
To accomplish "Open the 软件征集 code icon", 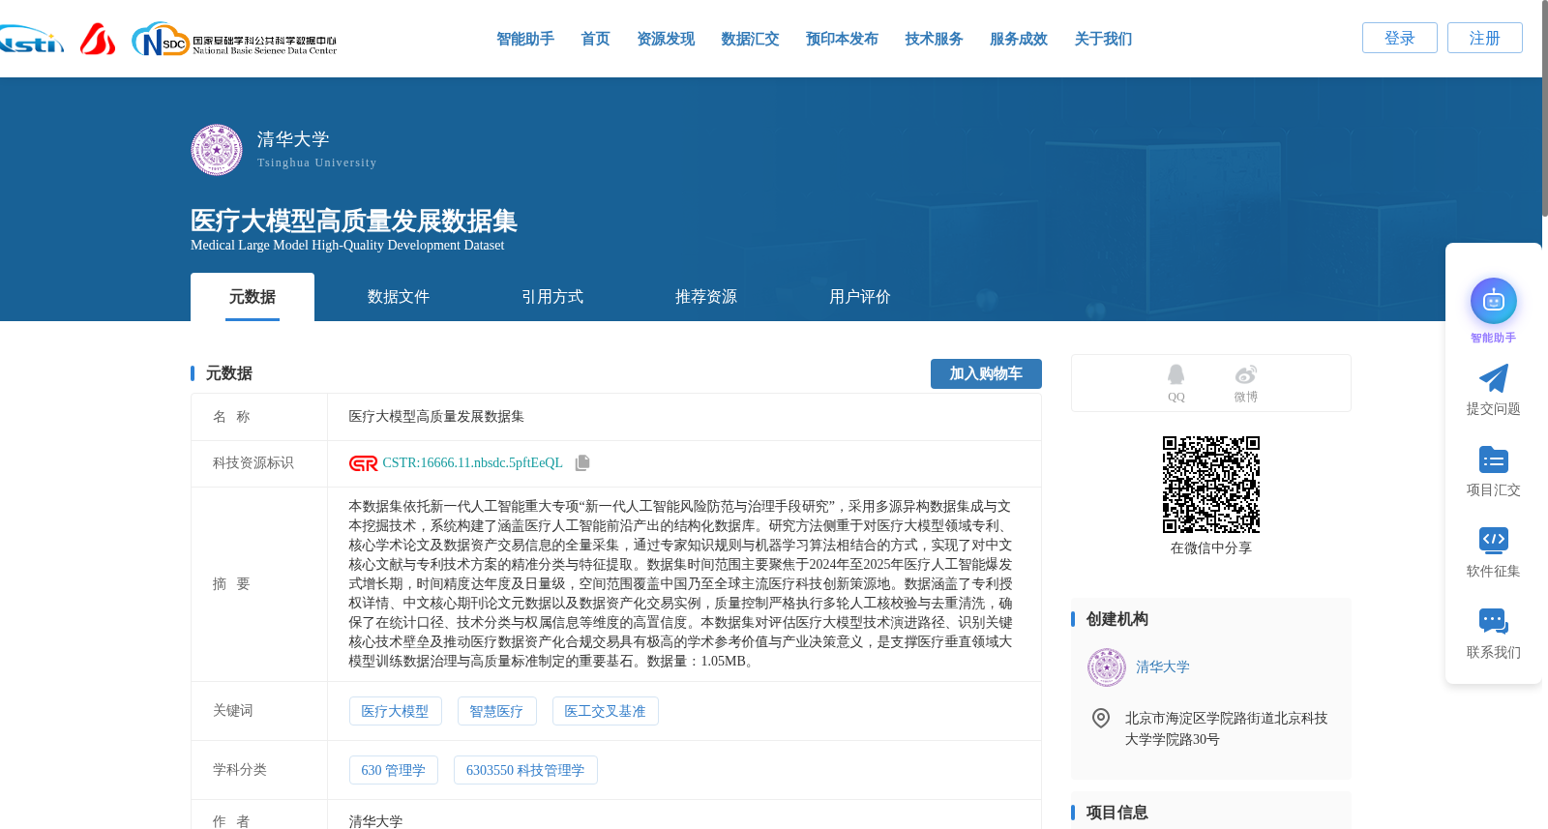I will pyautogui.click(x=1493, y=541).
